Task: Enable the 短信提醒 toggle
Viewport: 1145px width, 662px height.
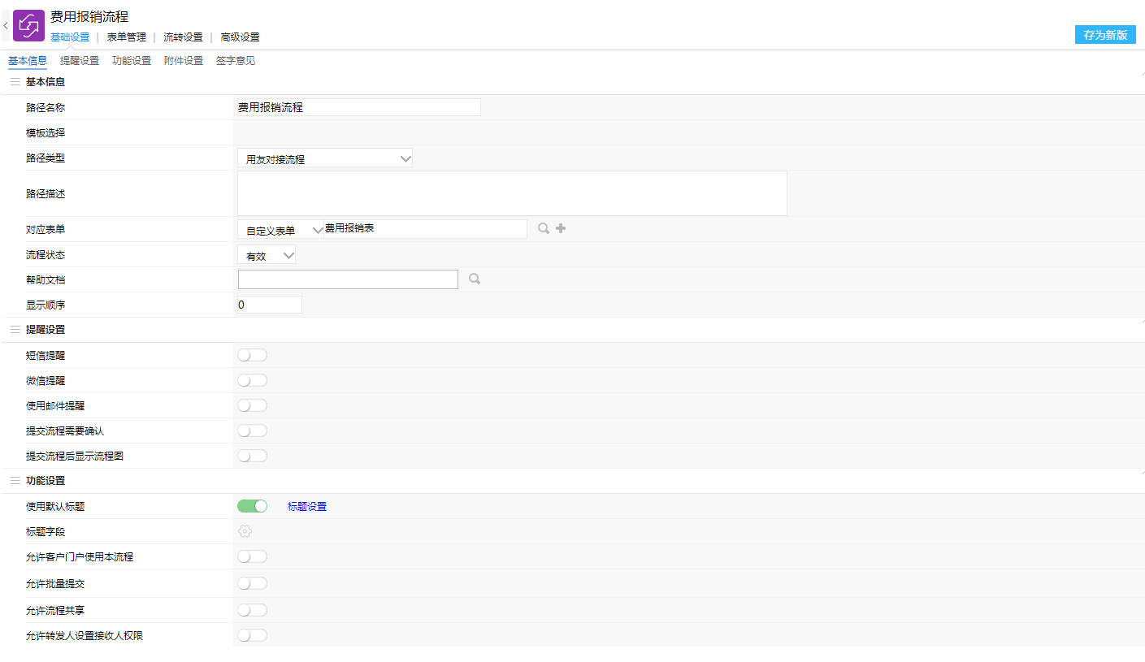Action: 252,355
